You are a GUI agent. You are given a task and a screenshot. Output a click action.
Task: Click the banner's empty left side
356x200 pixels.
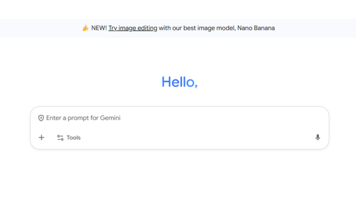[37, 28]
